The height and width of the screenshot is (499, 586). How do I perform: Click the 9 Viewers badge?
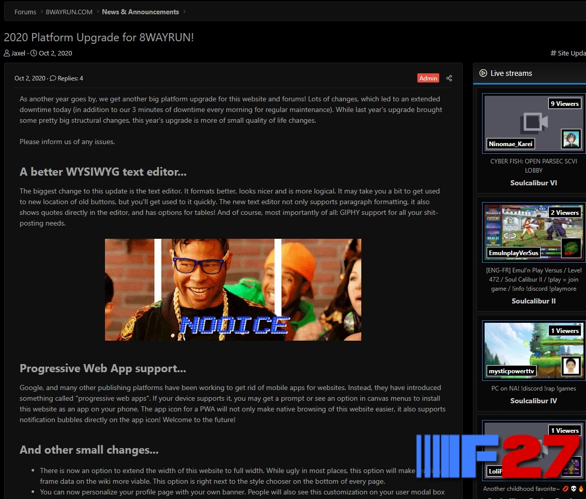tap(565, 103)
